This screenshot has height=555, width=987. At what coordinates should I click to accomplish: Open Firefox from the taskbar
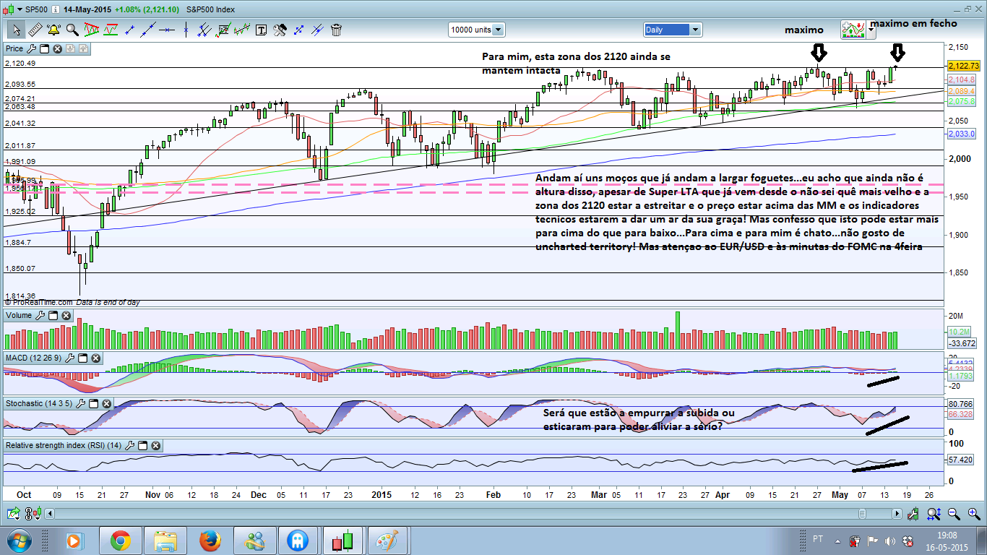pyautogui.click(x=210, y=541)
